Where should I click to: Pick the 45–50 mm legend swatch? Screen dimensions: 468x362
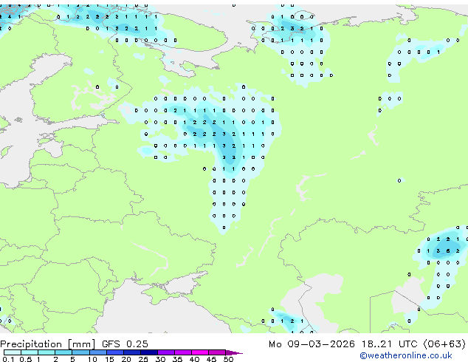(217, 352)
